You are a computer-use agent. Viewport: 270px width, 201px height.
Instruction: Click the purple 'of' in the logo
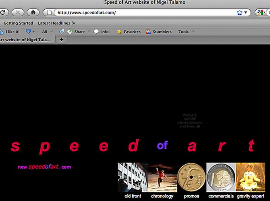[162, 145]
